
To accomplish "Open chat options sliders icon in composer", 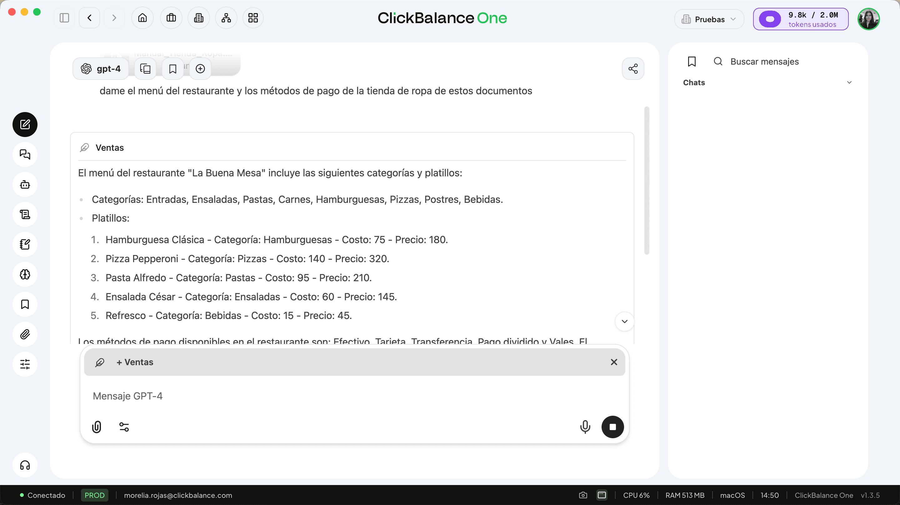I will (124, 427).
